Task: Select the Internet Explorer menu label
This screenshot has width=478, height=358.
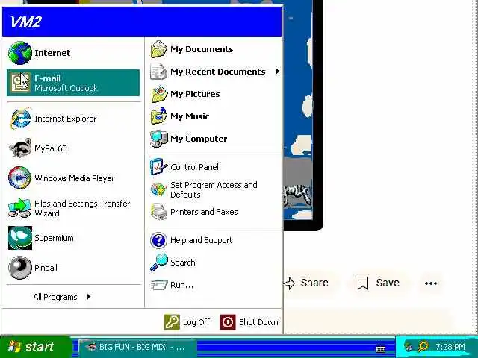Action: tap(65, 119)
